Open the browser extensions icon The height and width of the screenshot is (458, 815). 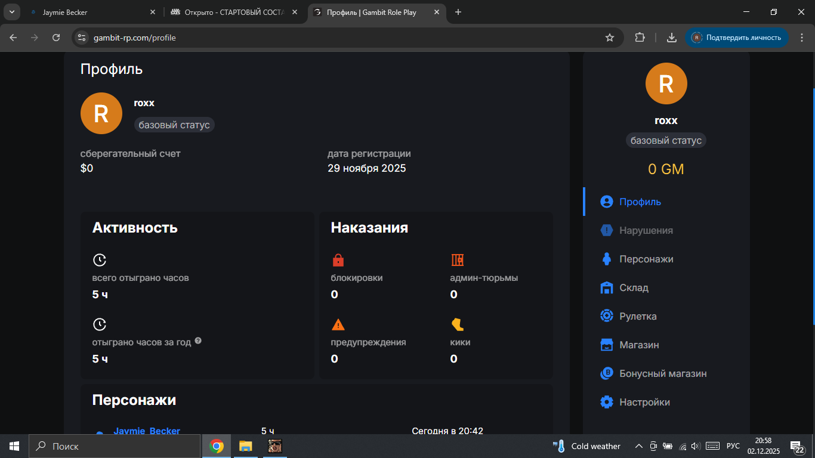point(640,38)
